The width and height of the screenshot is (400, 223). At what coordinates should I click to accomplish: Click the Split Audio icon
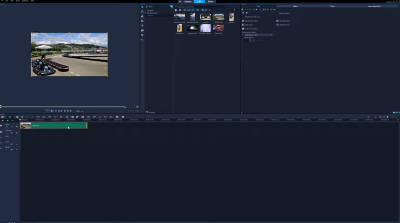pyautogui.click(x=243, y=24)
